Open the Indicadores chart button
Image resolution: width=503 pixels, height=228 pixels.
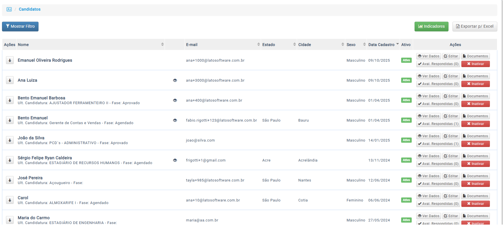point(431,27)
